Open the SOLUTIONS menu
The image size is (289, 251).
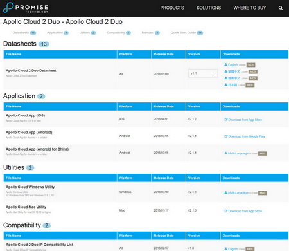[209, 8]
